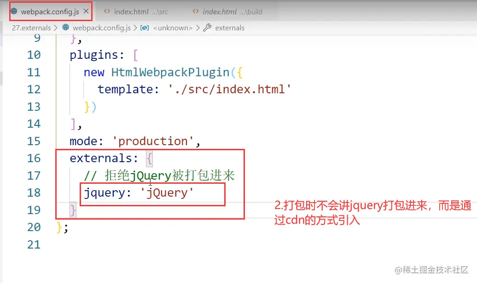Click wrench property icon in breadcrumb

(x=207, y=28)
